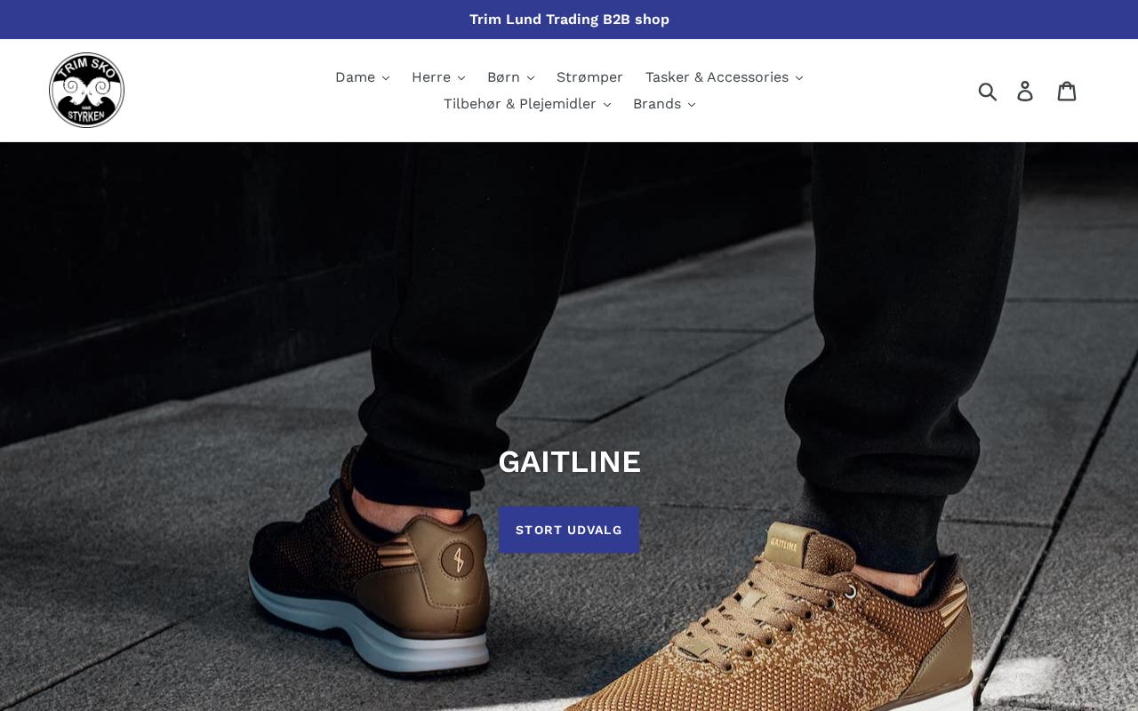This screenshot has height=711, width=1138.
Task: Select the Herre menu label
Action: tap(431, 77)
